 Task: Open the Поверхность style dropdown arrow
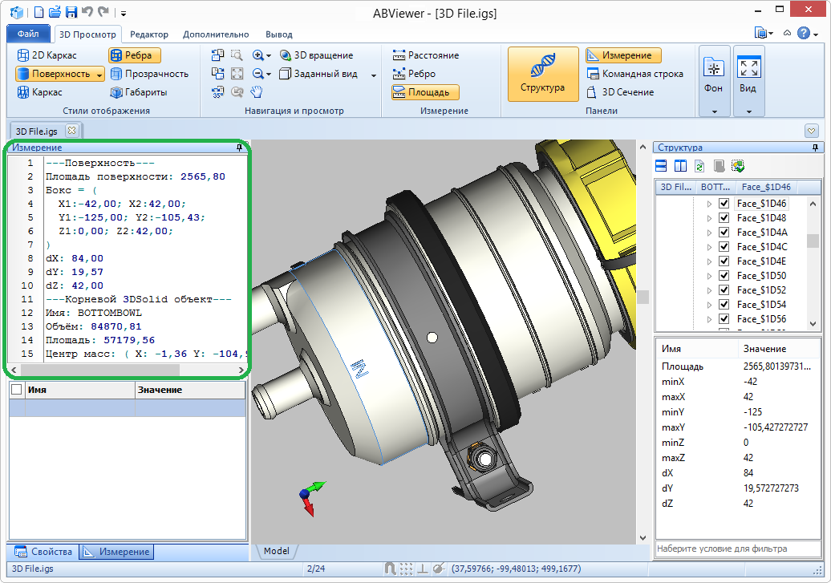[99, 74]
